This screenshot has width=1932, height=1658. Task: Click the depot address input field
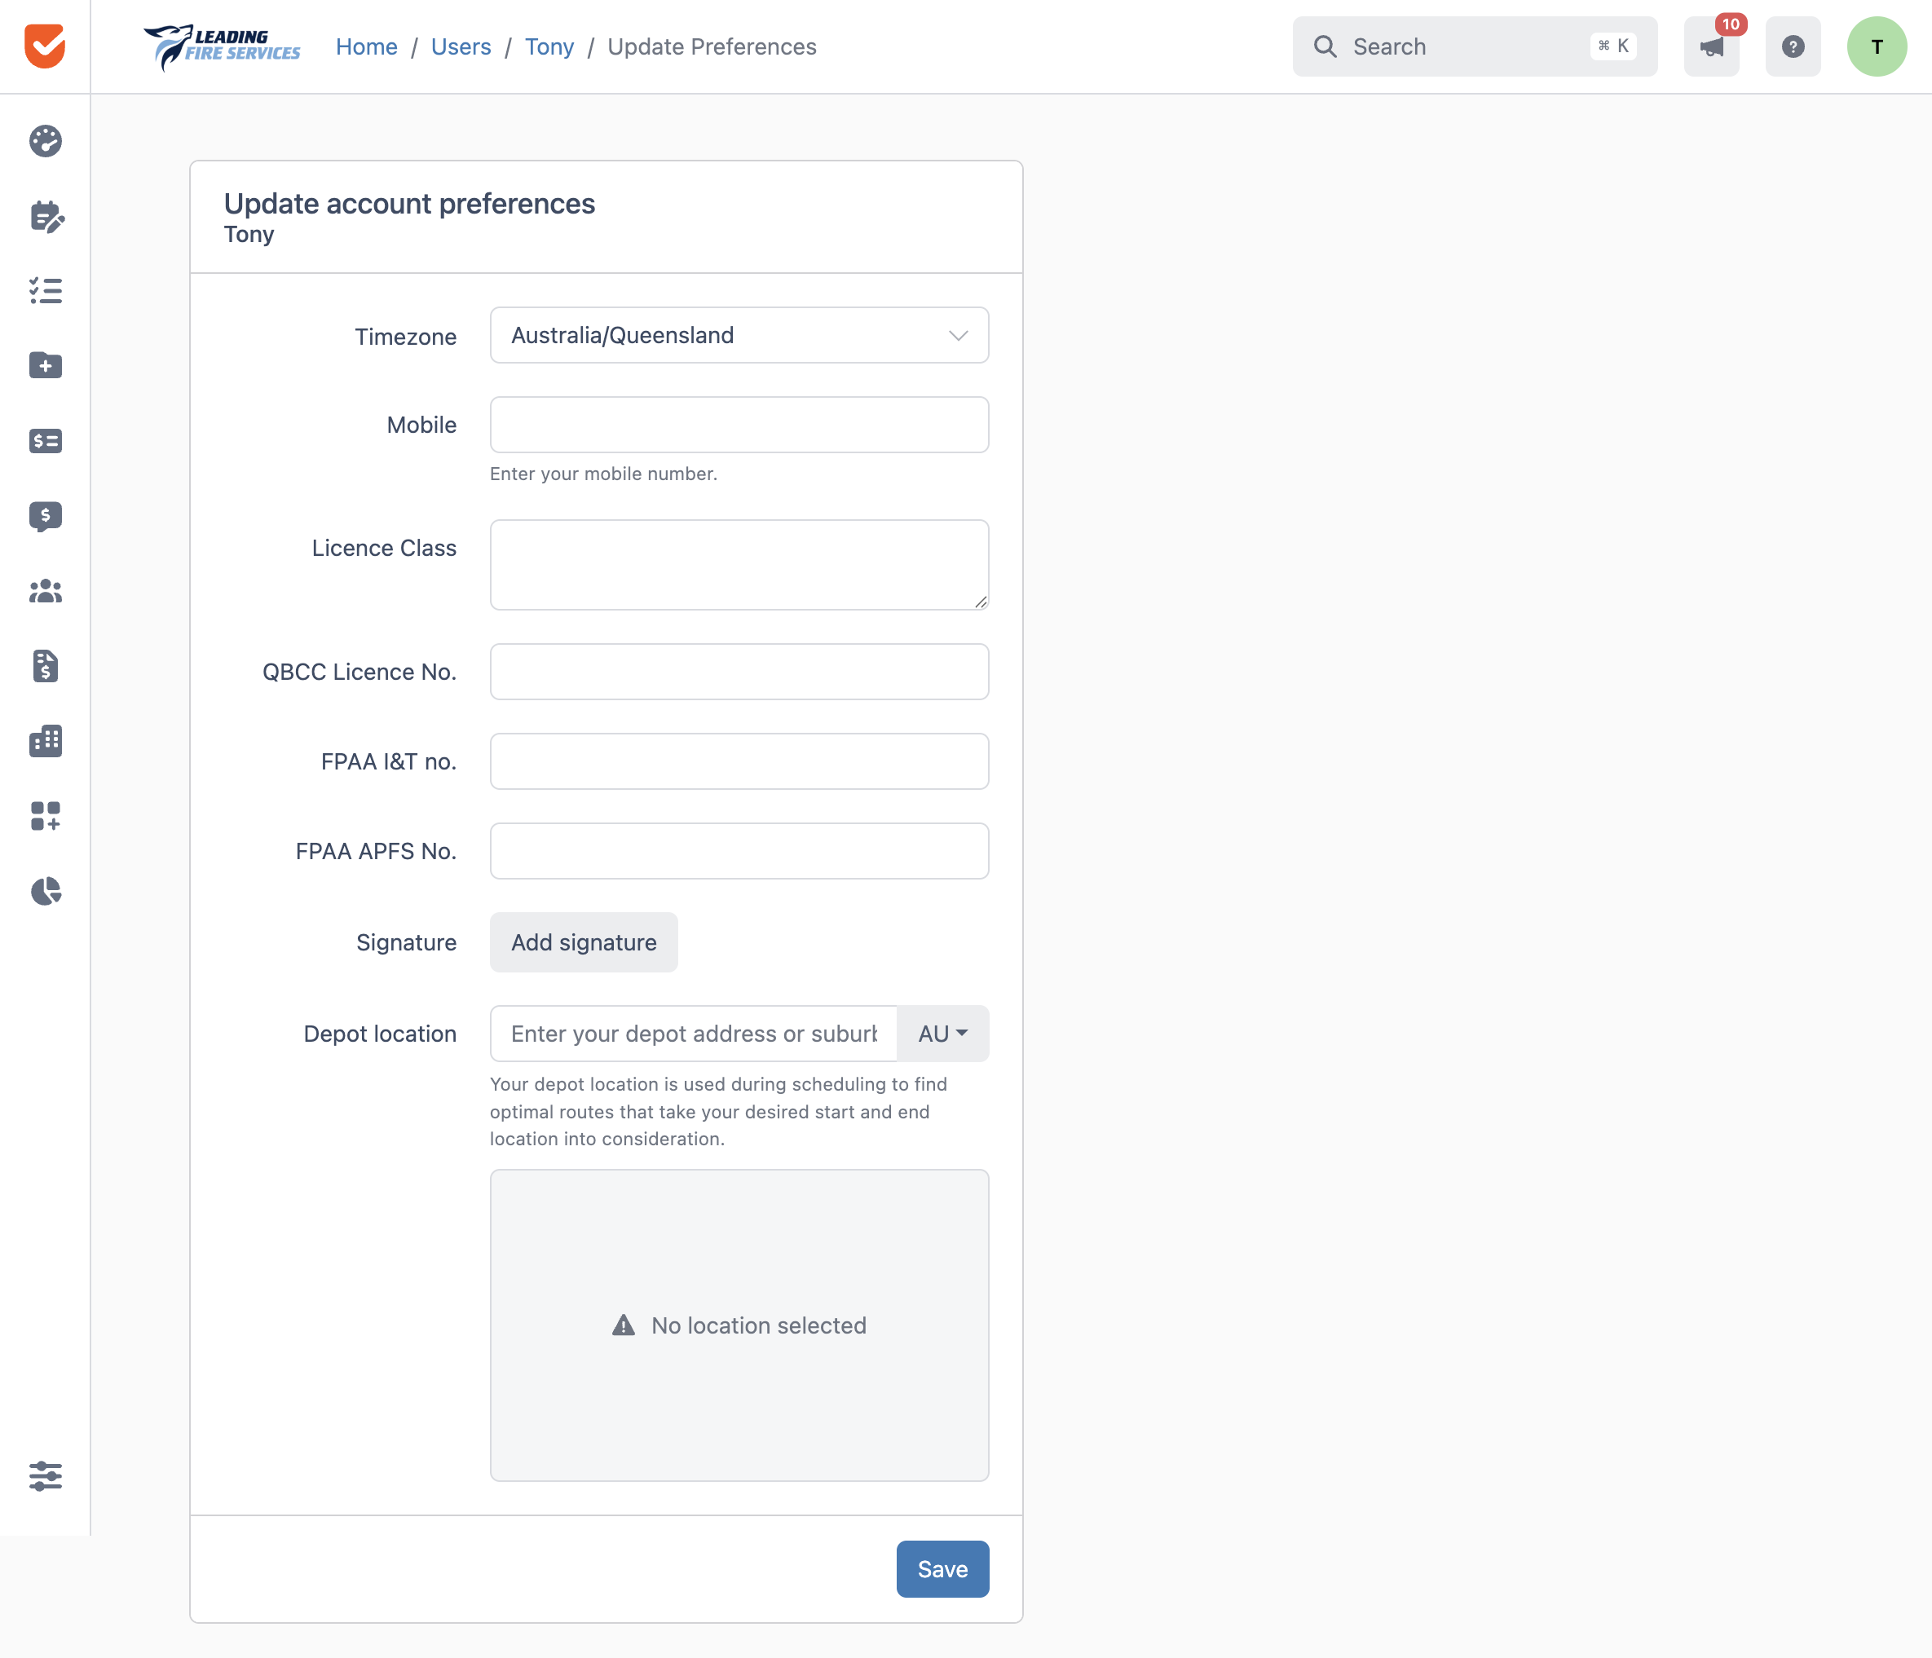[694, 1034]
